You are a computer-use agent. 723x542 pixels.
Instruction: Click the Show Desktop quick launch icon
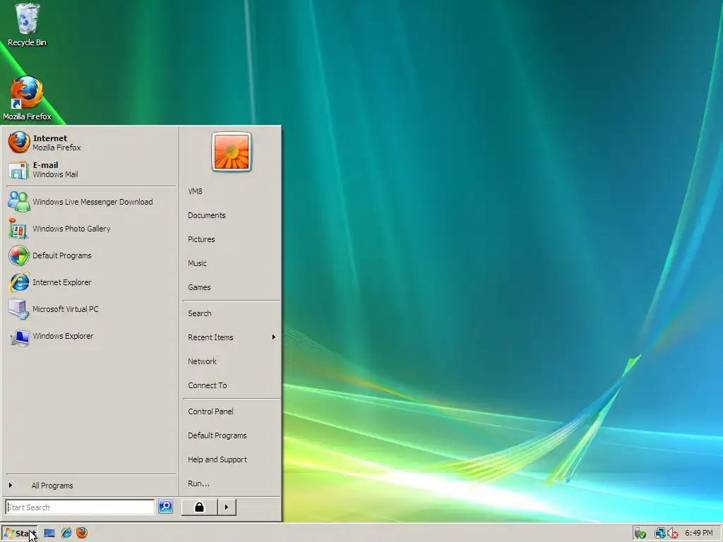49,534
